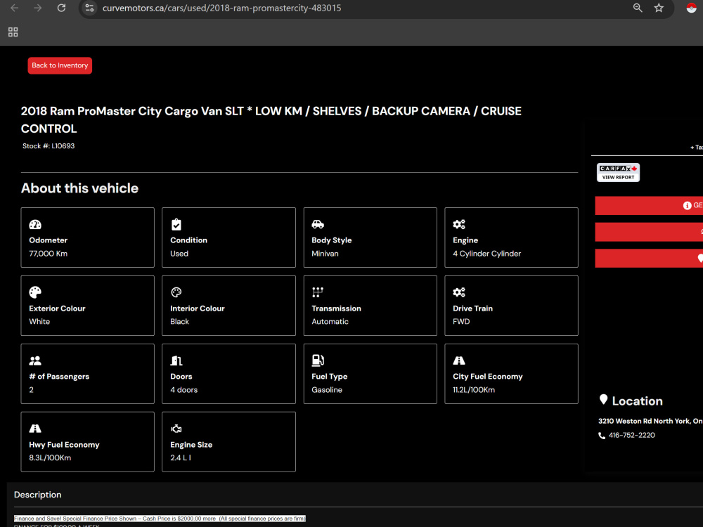
Task: Click the Fuel Type gas pump icon
Action: [x=318, y=360]
